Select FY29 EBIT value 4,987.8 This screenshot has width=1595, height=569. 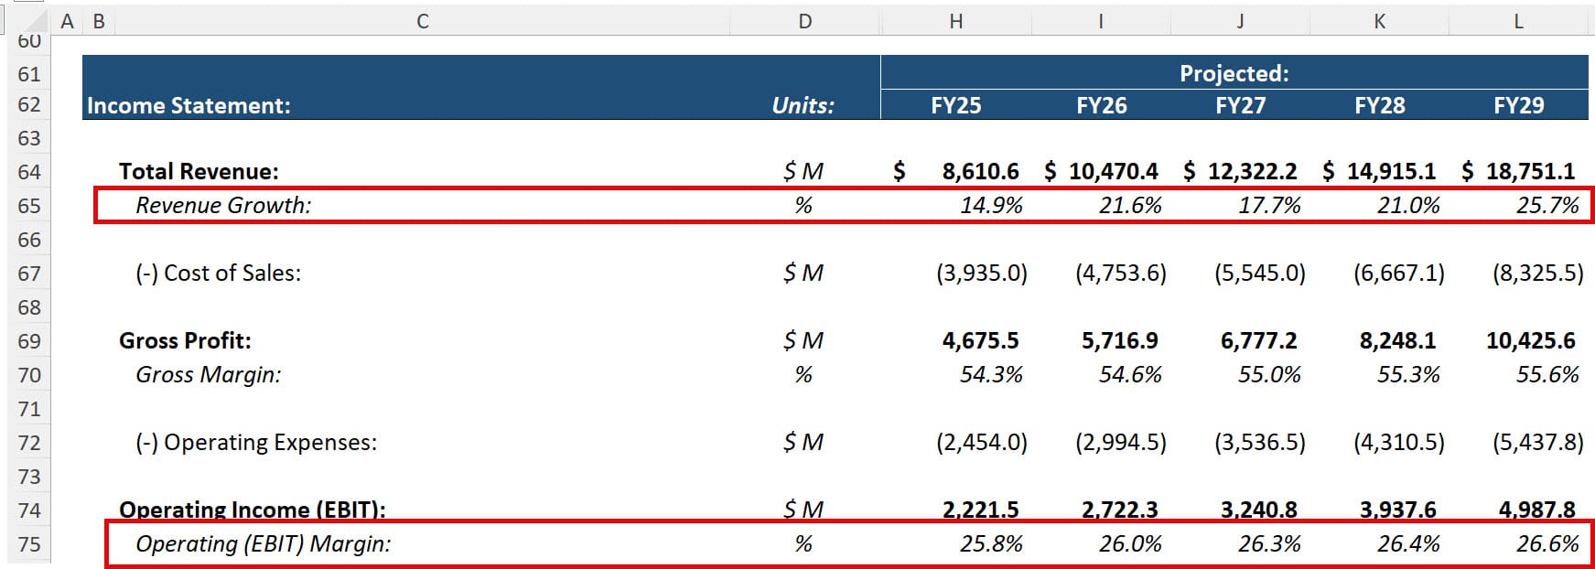(x=1536, y=510)
